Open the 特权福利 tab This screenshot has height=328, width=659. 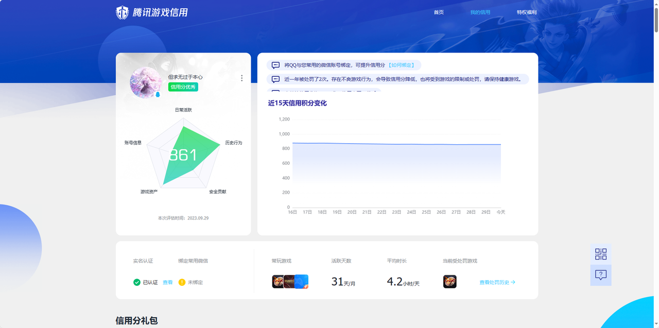[x=527, y=12]
